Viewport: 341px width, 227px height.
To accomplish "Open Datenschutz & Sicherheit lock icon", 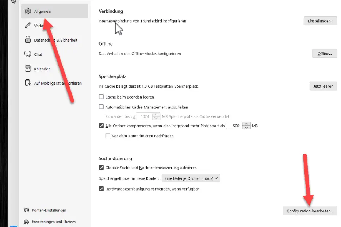I will tap(28, 39).
